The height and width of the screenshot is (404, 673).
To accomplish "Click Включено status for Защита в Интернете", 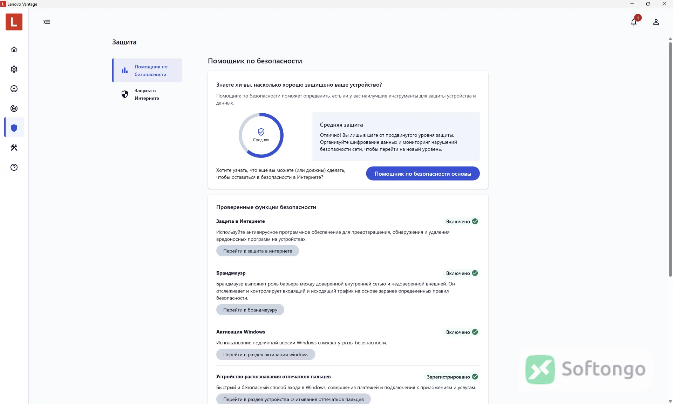I will [462, 222].
